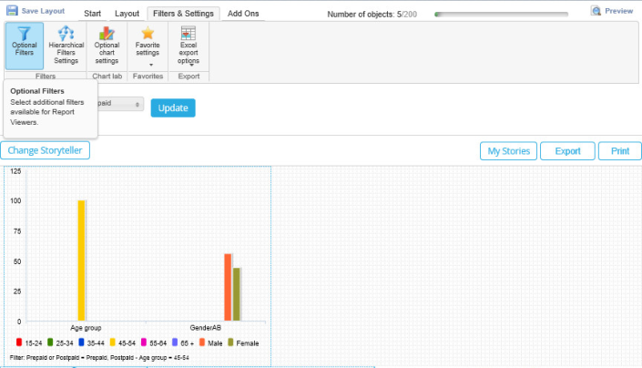Click the Save Layout disk icon

(x=12, y=10)
